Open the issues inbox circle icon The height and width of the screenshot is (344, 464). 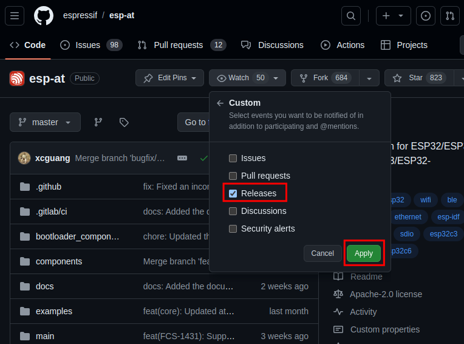coord(426,16)
